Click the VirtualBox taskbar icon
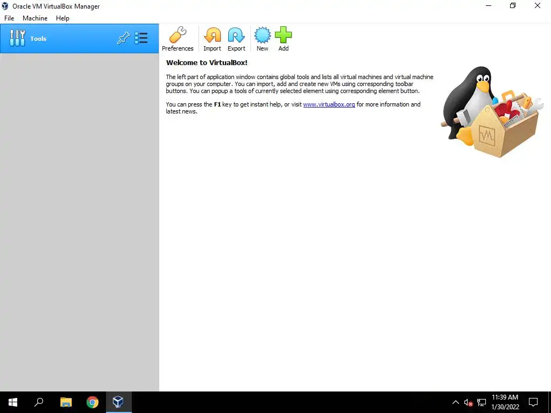This screenshot has height=413, width=551. 118,402
